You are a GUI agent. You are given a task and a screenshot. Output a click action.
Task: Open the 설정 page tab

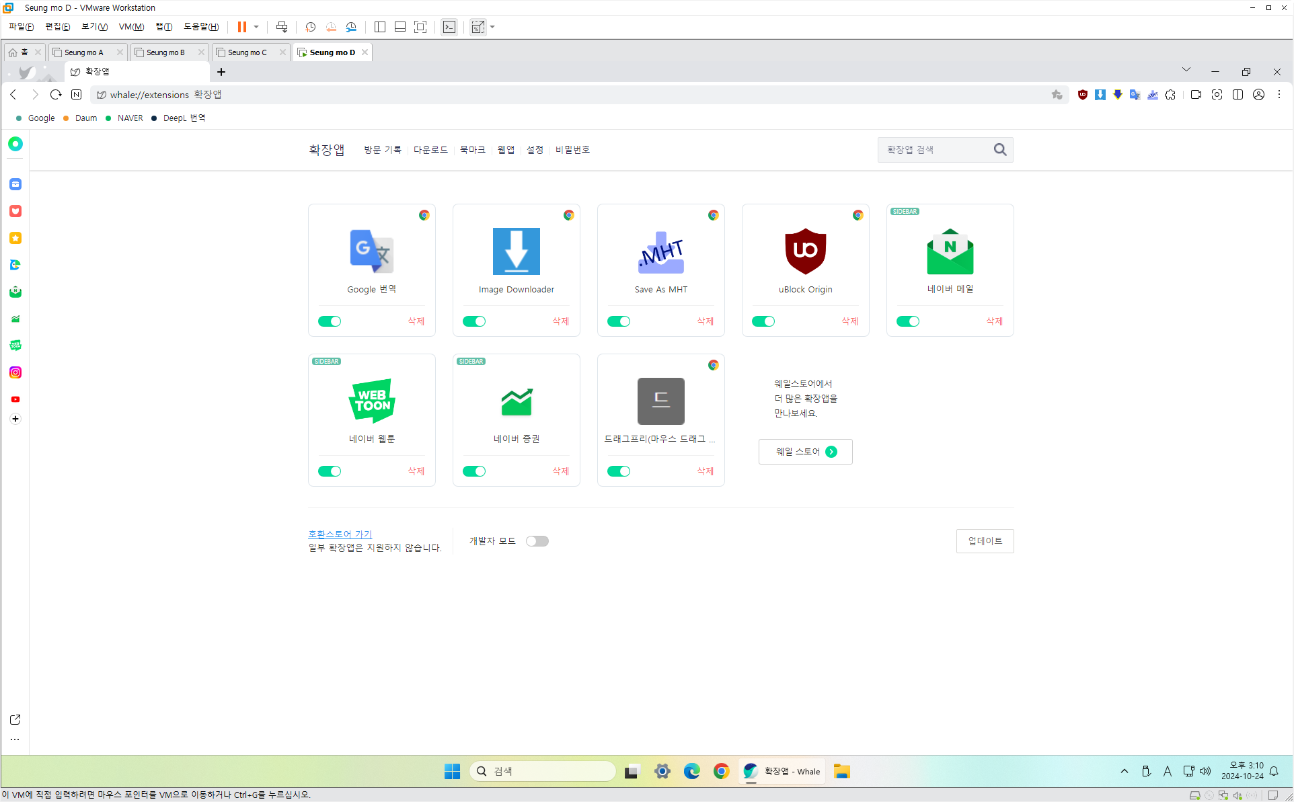[x=535, y=150]
